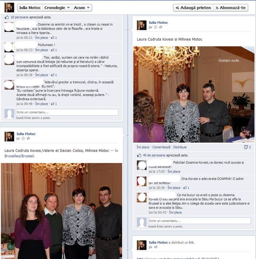256x259 pixels.
Task: Like the comment posted joi la 17:00
Action: [174, 172]
